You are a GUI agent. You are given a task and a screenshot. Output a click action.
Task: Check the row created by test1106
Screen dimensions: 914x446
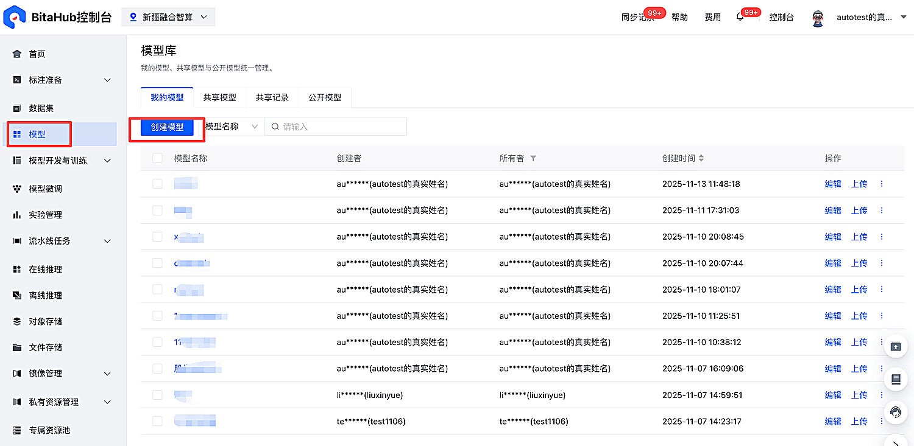click(158, 421)
